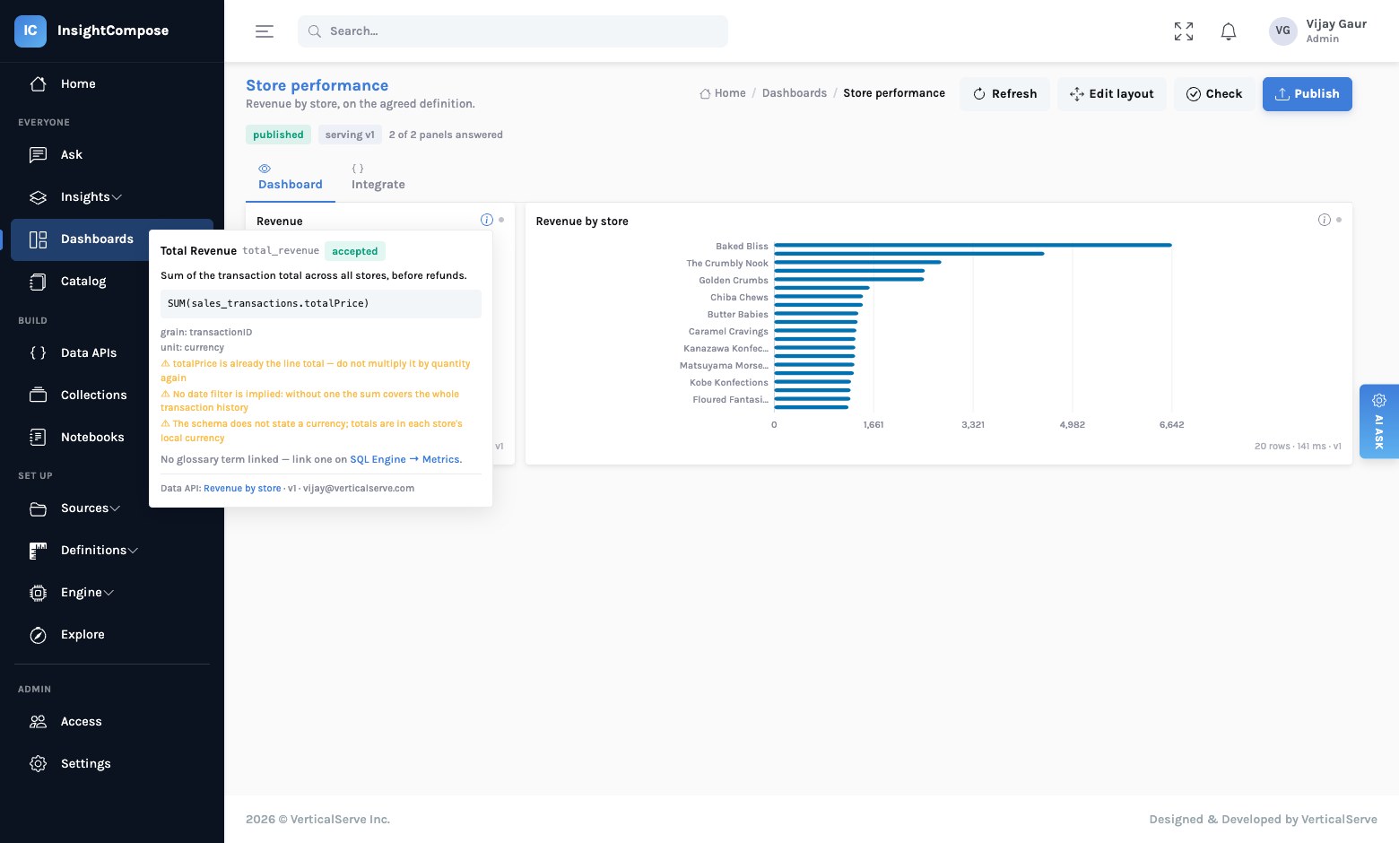
Task: Click the Vijay Gaur user name
Action: point(1336,24)
